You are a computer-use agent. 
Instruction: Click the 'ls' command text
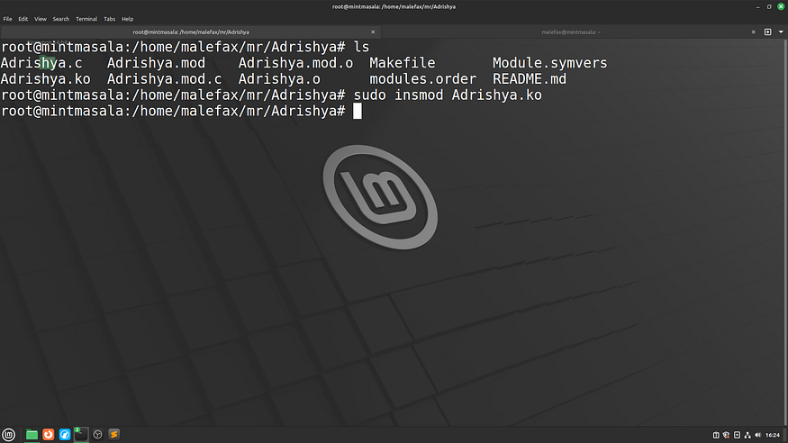tap(362, 47)
